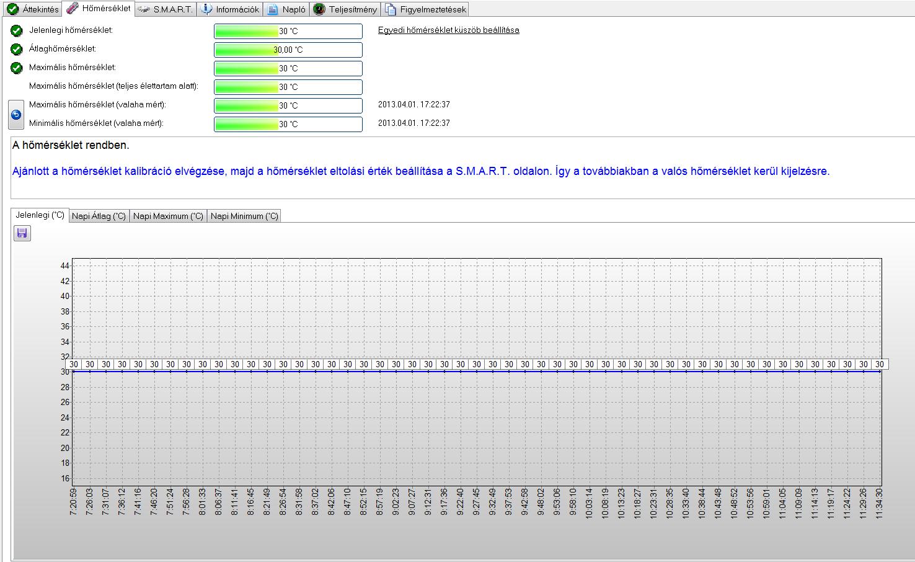Click the Átlaghőmérséklet label
The height and width of the screenshot is (562, 915).
(63, 48)
